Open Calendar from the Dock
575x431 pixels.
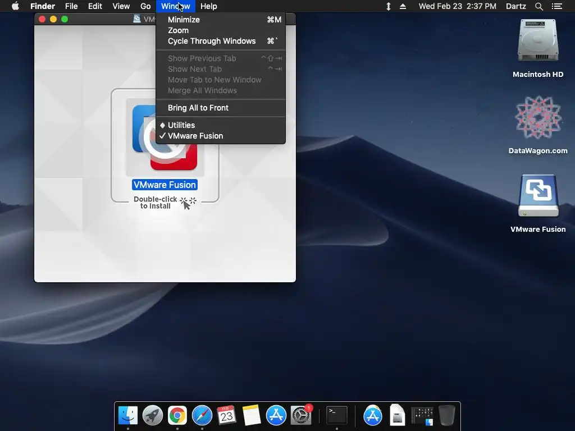(226, 415)
